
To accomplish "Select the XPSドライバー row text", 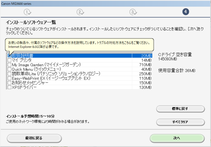I will 24,87.
